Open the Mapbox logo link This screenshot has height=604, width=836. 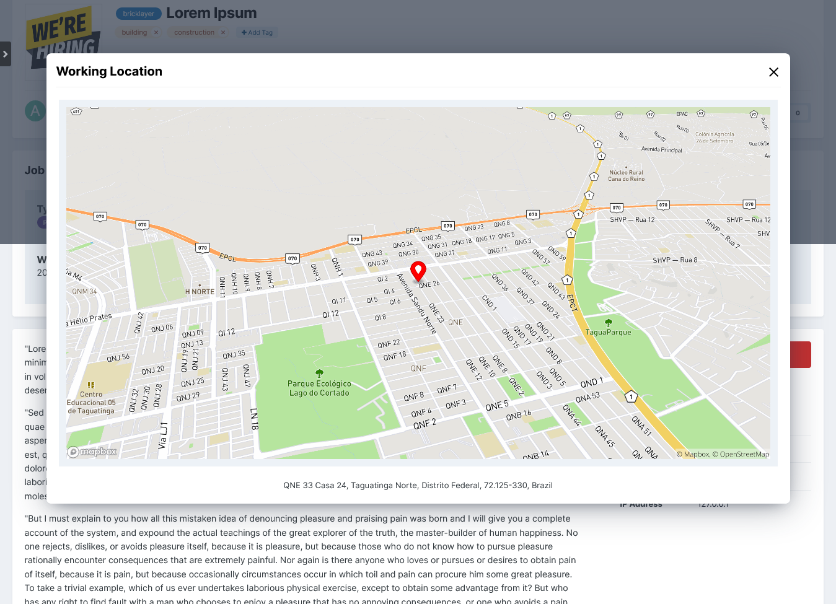(x=92, y=452)
